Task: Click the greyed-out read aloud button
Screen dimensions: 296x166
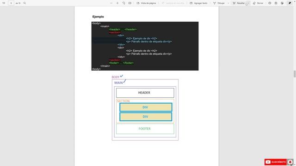Action: coord(173,3)
